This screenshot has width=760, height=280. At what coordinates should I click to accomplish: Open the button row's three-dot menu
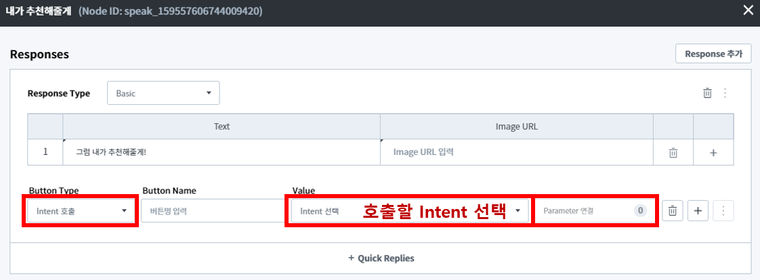[723, 211]
